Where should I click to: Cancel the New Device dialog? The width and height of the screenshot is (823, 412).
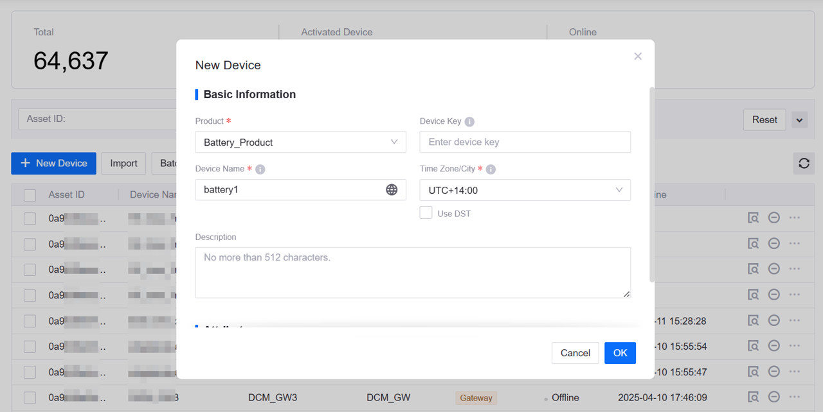click(x=575, y=353)
